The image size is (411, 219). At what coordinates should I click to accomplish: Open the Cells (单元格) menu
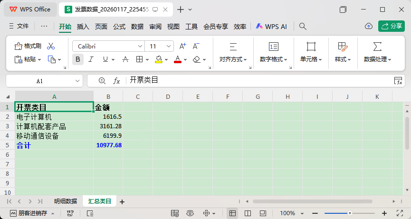[311, 53]
